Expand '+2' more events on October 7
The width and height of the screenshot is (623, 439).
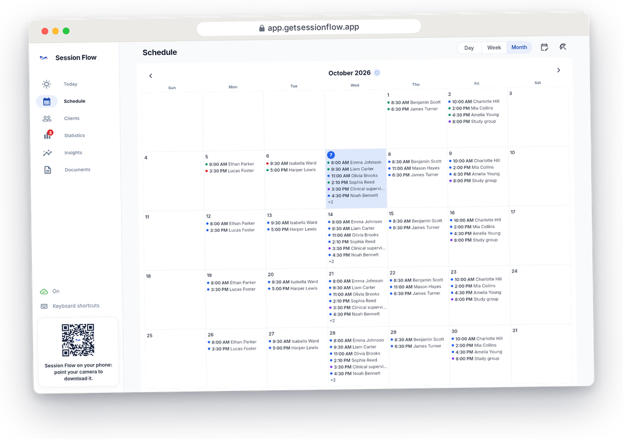330,203
